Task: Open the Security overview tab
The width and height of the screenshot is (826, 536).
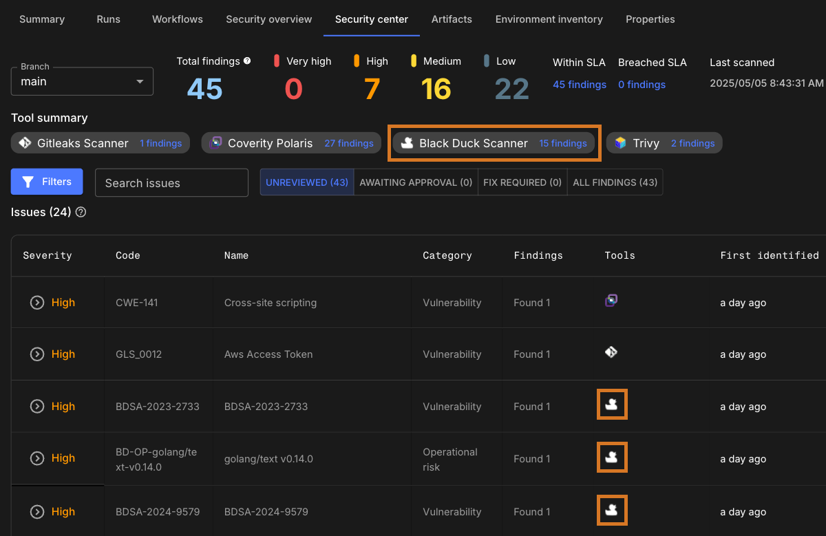Action: [268, 19]
